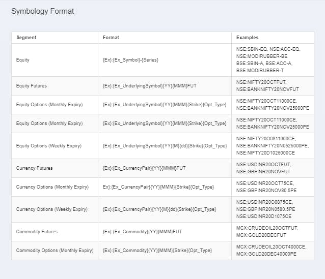The image size is (325, 279).
Task: Click the Segment column header
Action: (x=26, y=38)
